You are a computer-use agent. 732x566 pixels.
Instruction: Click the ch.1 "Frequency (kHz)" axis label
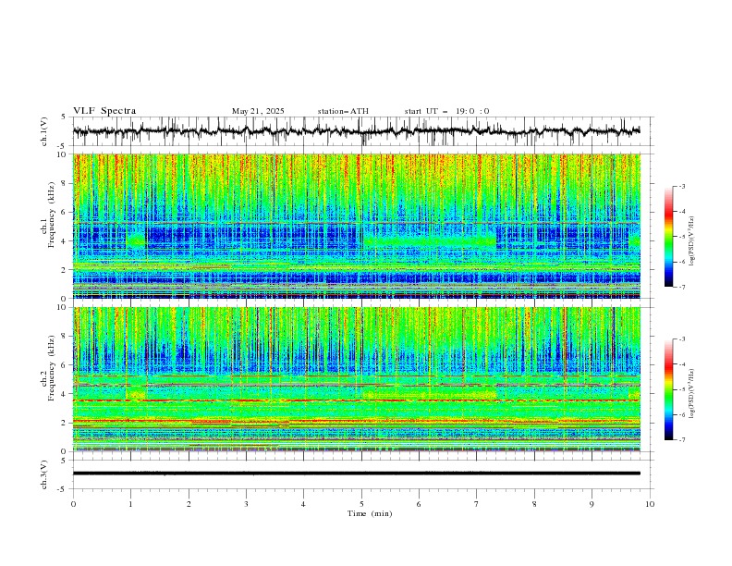tap(53, 215)
